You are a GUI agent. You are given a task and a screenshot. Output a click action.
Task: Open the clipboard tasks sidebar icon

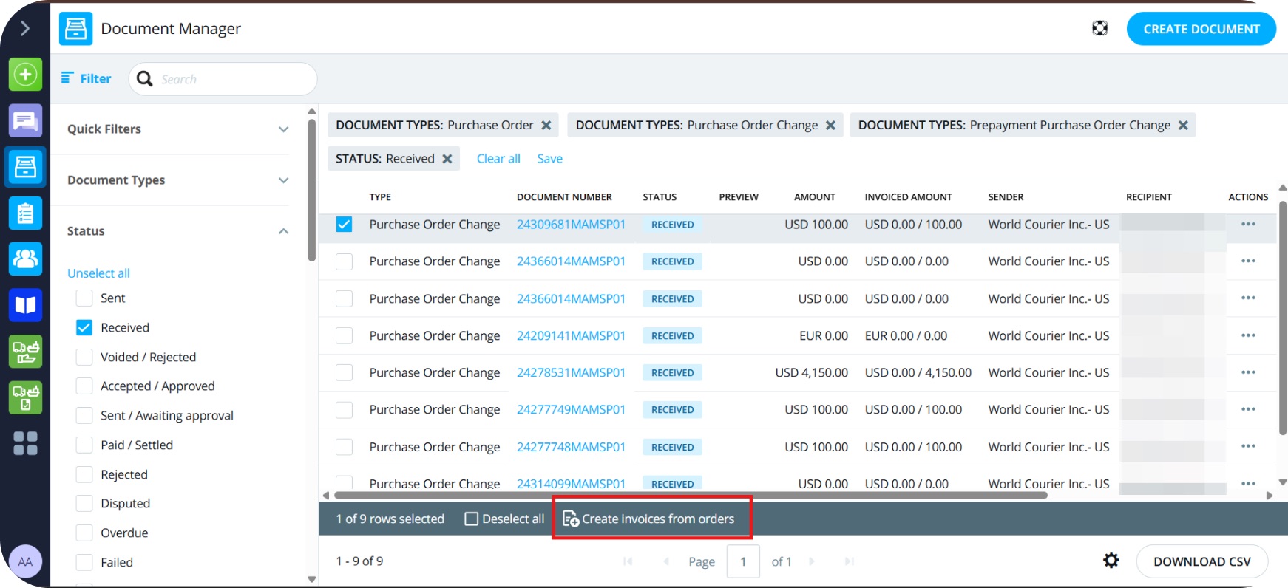click(x=25, y=213)
